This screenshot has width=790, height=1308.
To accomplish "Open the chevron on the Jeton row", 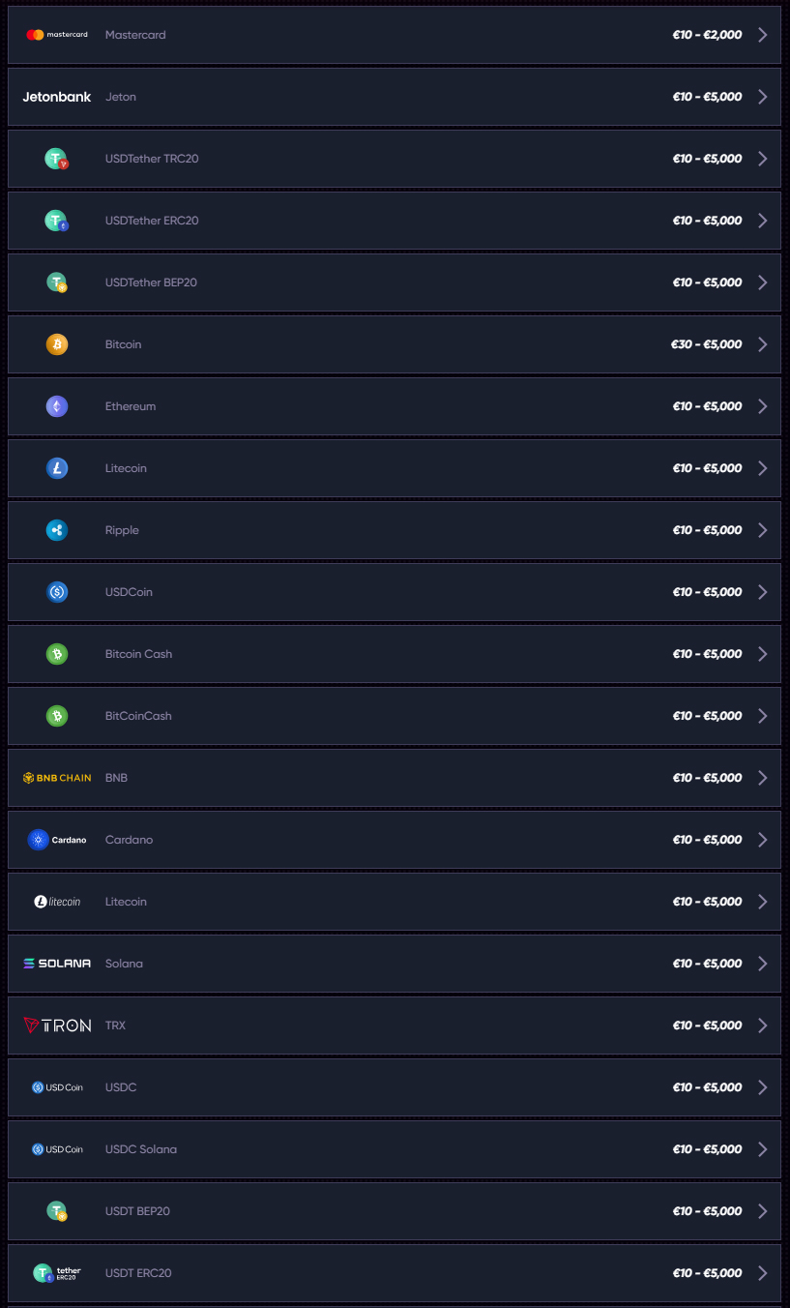I will point(763,97).
